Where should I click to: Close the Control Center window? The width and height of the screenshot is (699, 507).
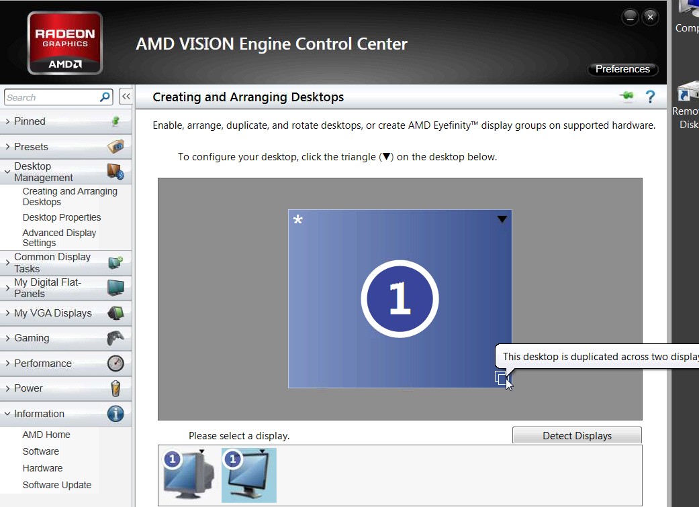pyautogui.click(x=651, y=17)
